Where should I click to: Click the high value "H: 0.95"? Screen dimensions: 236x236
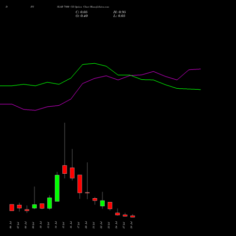point(119,12)
